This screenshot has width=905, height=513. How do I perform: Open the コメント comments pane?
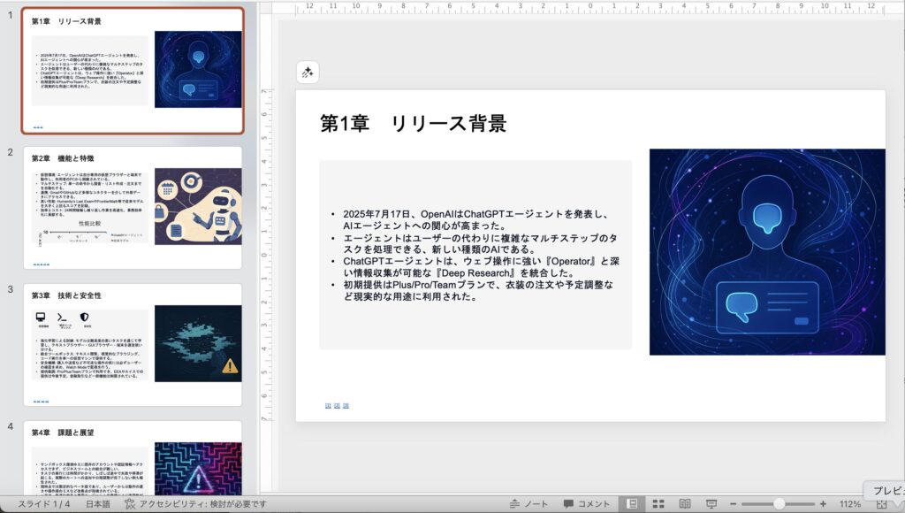tap(587, 504)
